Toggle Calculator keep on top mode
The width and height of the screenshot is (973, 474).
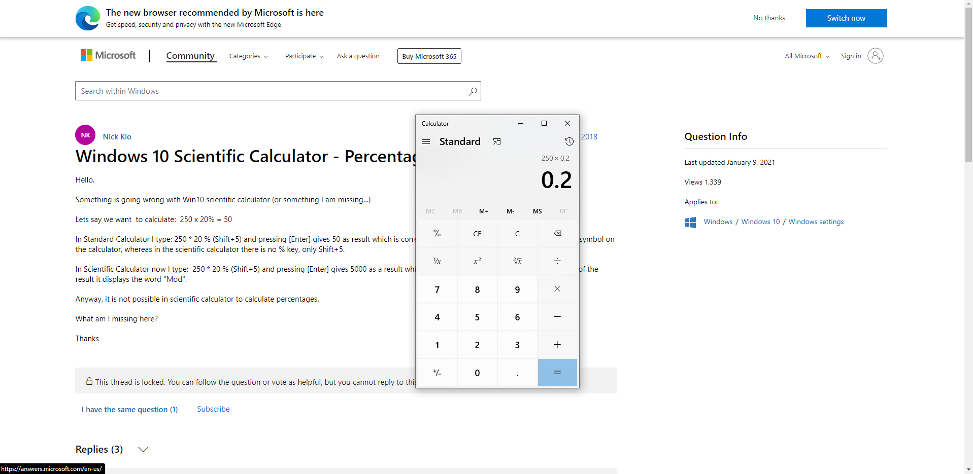click(497, 141)
